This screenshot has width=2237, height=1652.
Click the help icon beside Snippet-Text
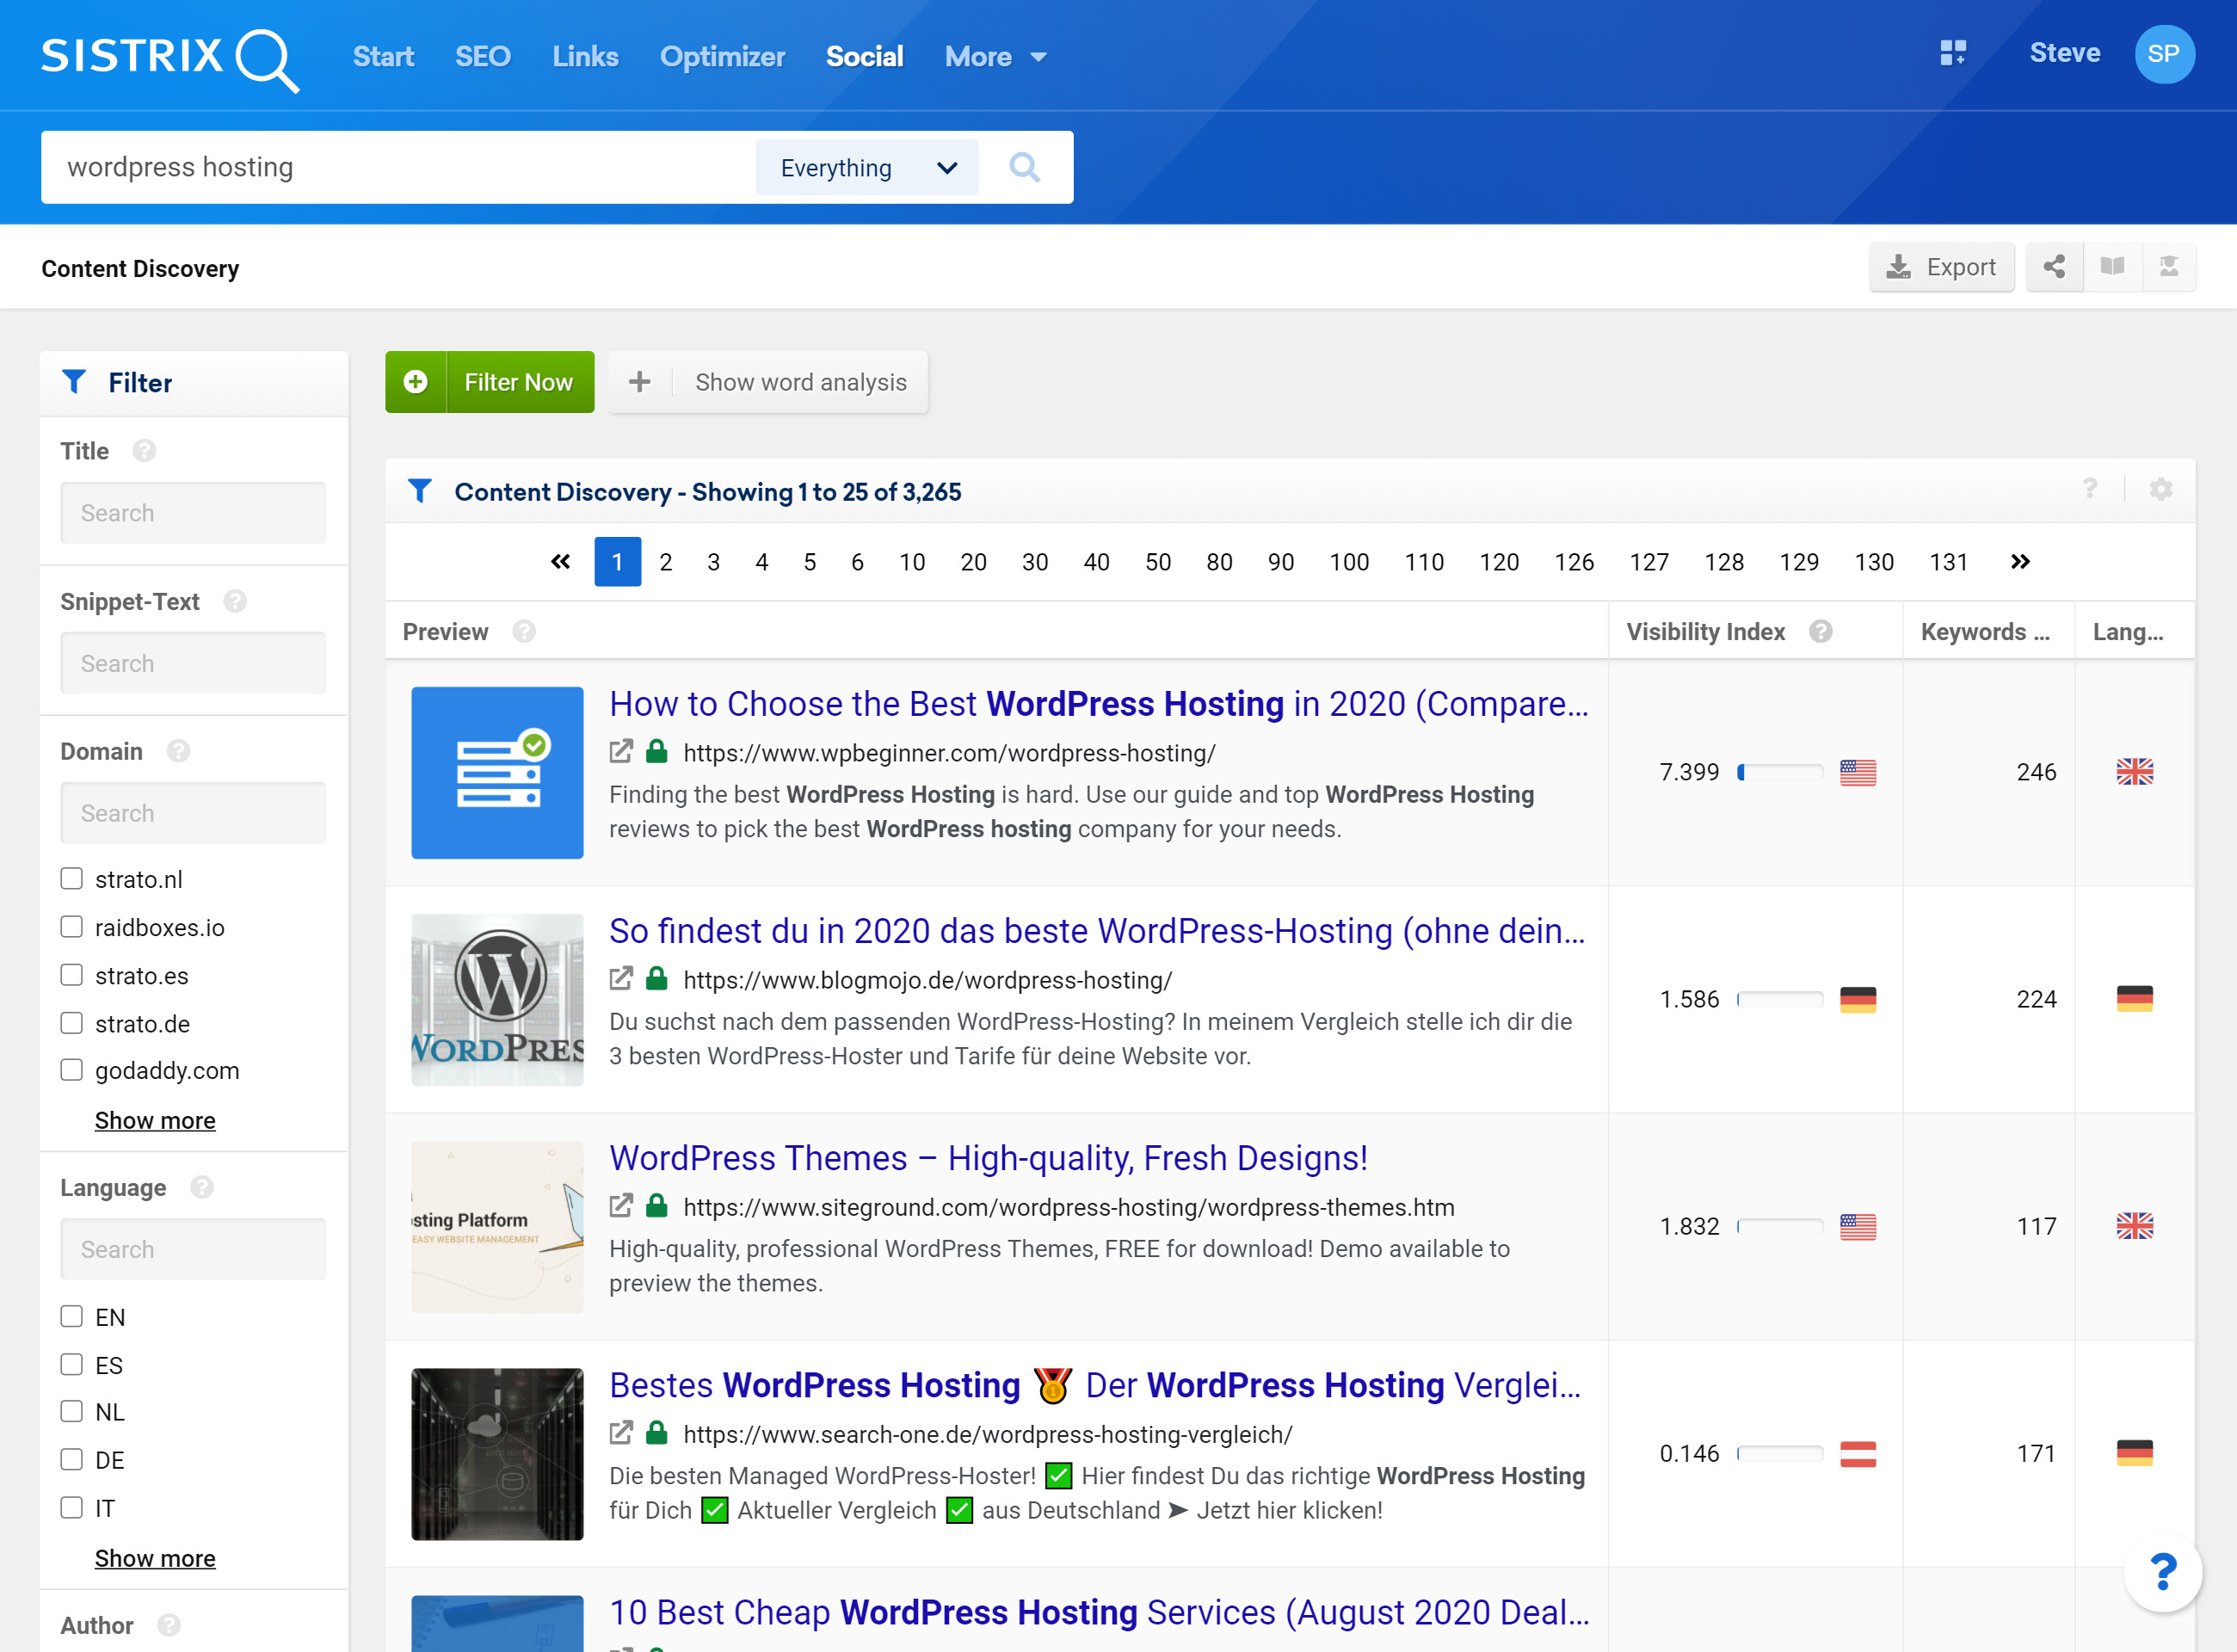tap(235, 601)
